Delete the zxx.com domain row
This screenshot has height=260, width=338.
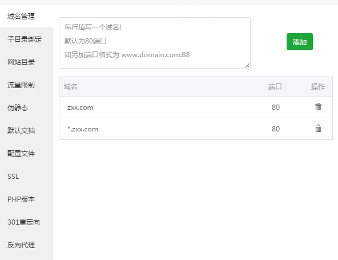pos(318,107)
